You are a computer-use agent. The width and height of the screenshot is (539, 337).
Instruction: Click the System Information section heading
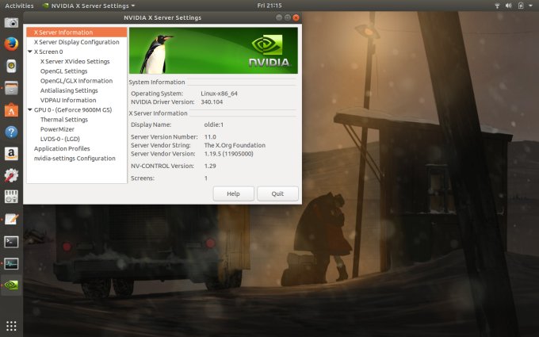(x=157, y=82)
